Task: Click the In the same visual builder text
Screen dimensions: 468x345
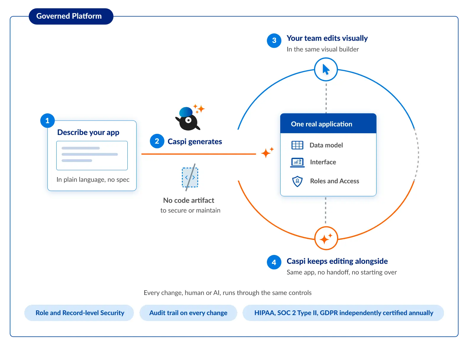Action: 323,49
